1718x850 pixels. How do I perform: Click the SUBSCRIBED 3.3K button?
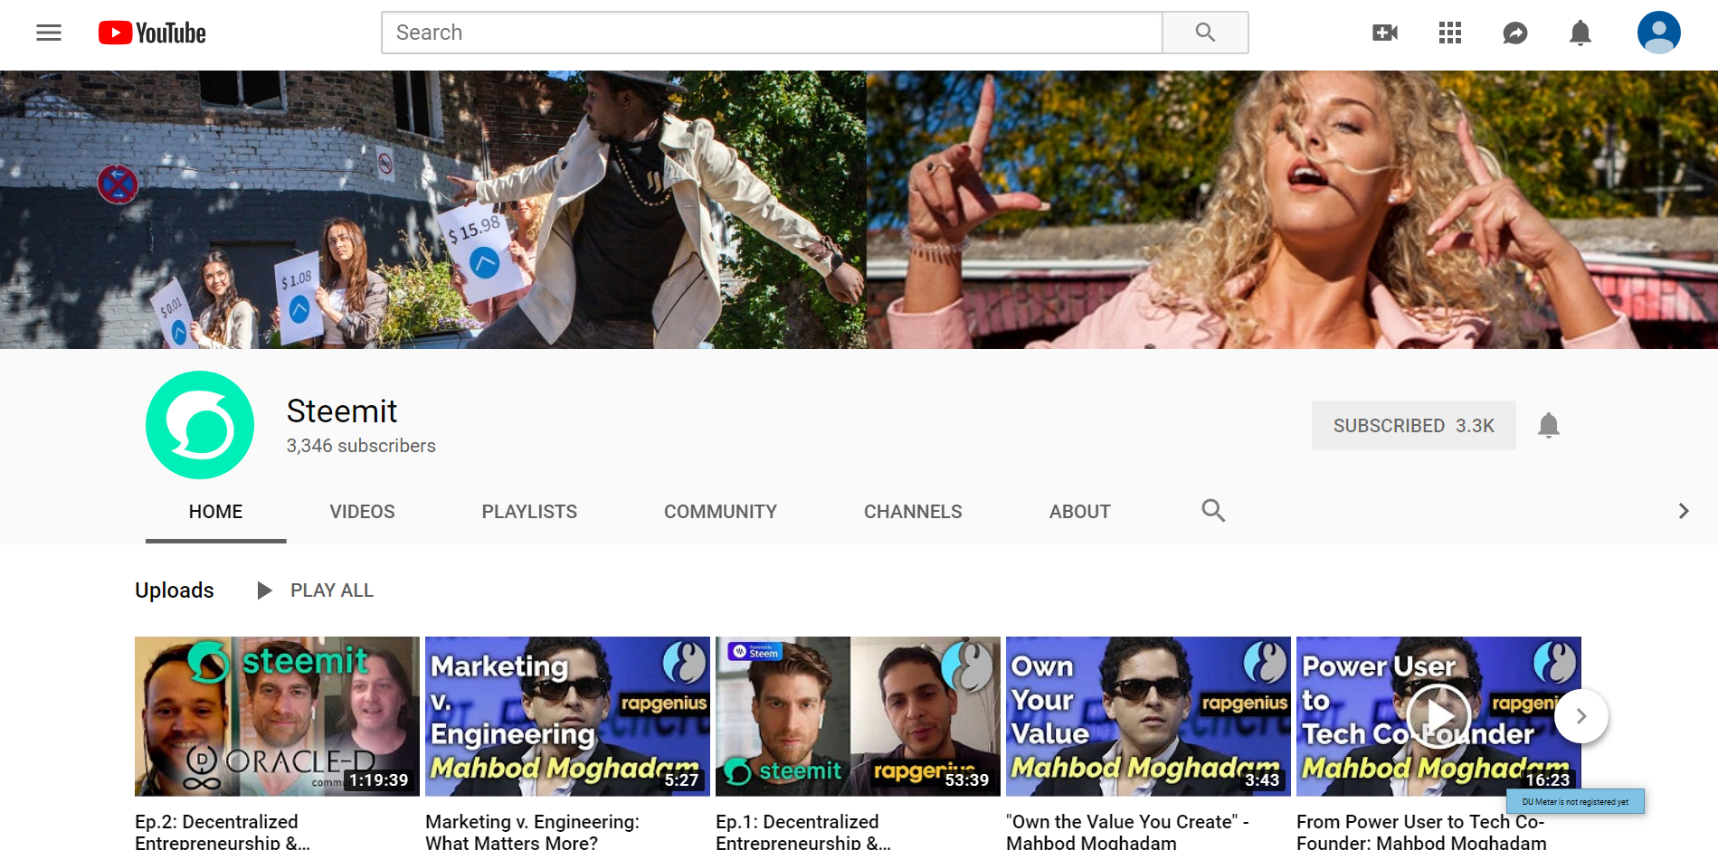[1414, 426]
